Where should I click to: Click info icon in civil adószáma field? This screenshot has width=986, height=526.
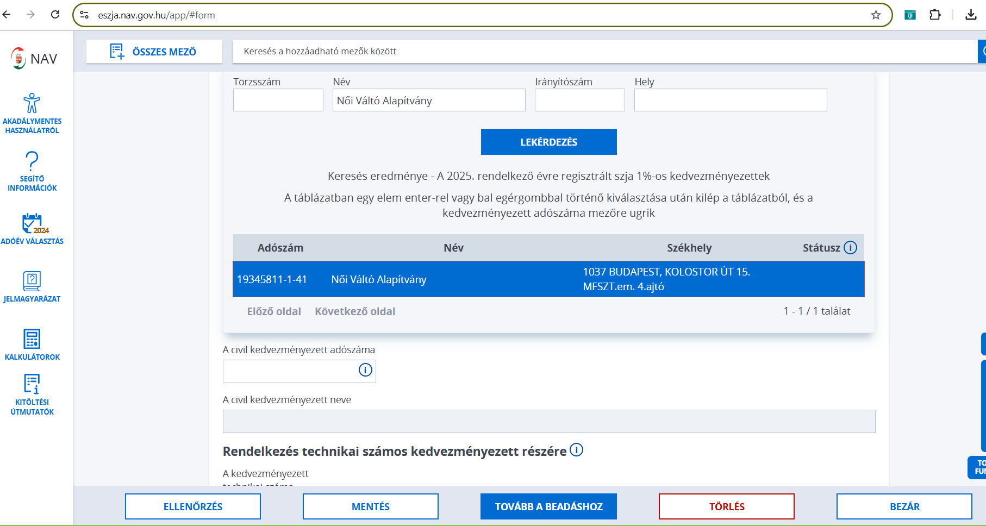365,370
